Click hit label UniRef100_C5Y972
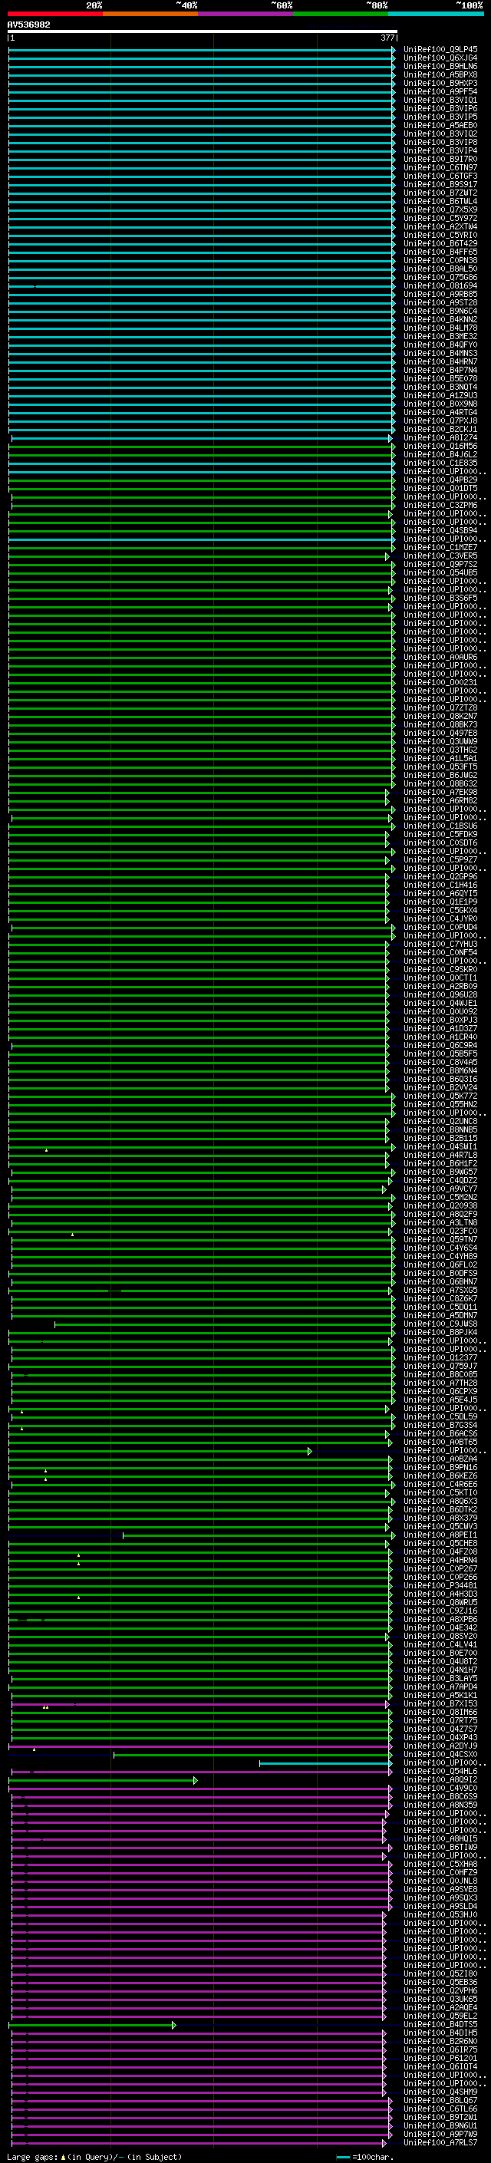Viewport: 491px width, 2163px height. (440, 219)
